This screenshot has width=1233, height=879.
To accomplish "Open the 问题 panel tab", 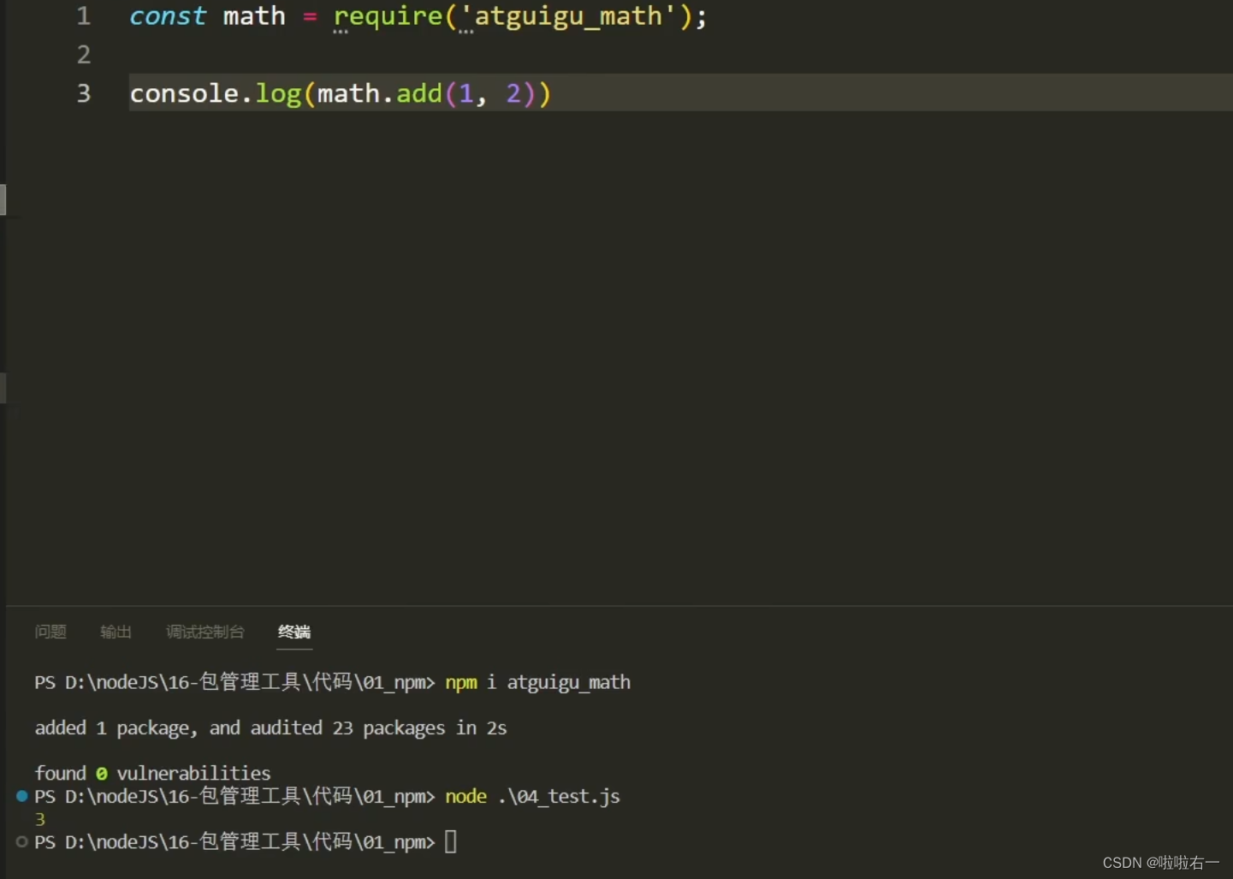I will coord(50,632).
